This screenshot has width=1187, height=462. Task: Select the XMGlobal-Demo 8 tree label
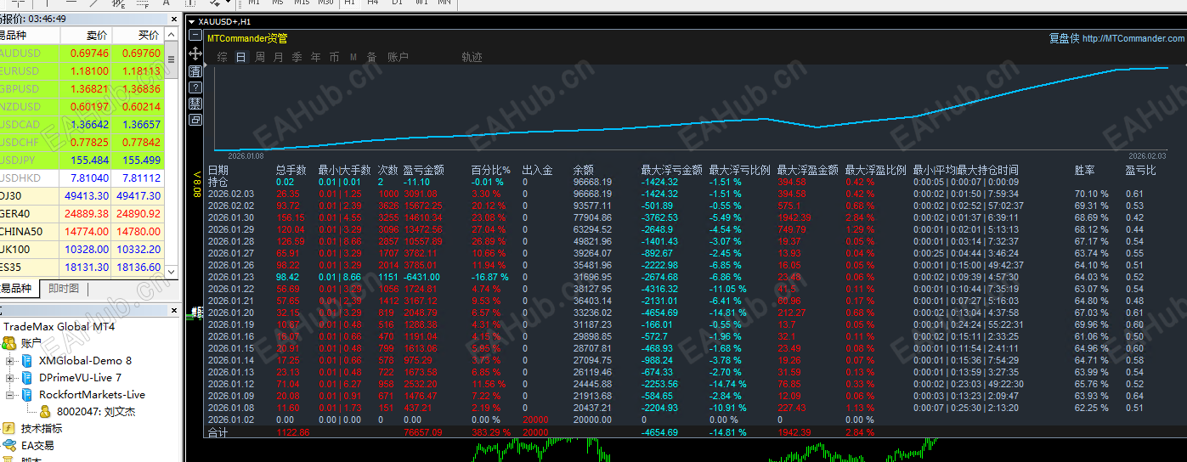(85, 361)
